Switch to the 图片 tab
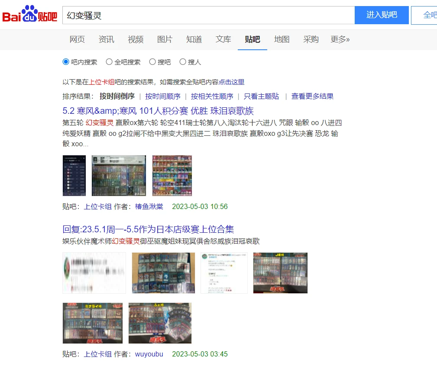The width and height of the screenshot is (437, 366). pyautogui.click(x=165, y=39)
